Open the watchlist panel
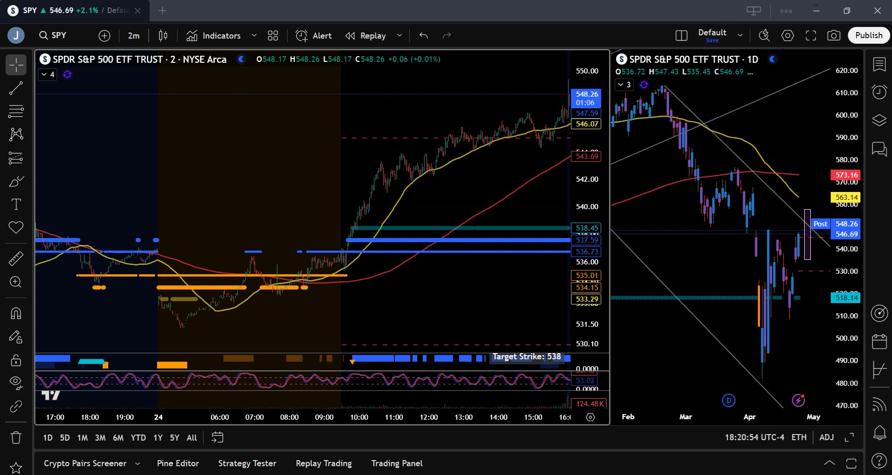This screenshot has height=475, width=892. pos(879,65)
